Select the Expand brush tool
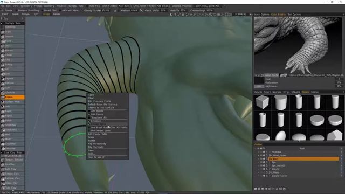 (12, 79)
